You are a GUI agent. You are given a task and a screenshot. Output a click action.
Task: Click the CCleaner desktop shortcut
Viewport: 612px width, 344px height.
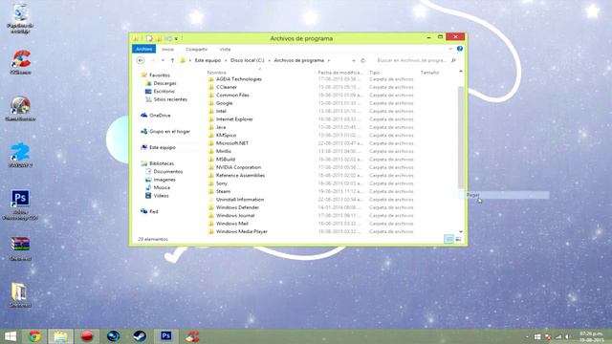tap(20, 62)
